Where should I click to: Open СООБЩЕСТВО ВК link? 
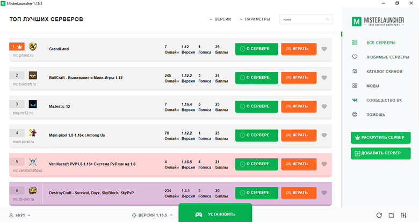coord(384,100)
